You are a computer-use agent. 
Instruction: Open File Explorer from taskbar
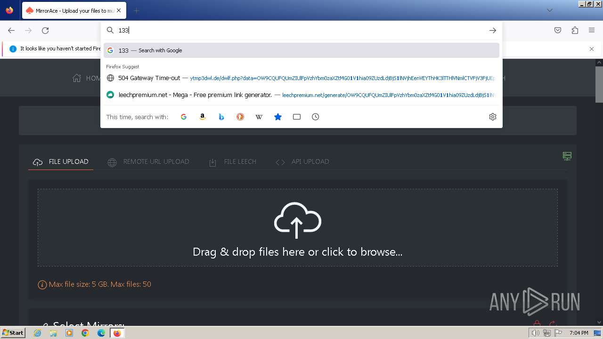tap(53, 333)
